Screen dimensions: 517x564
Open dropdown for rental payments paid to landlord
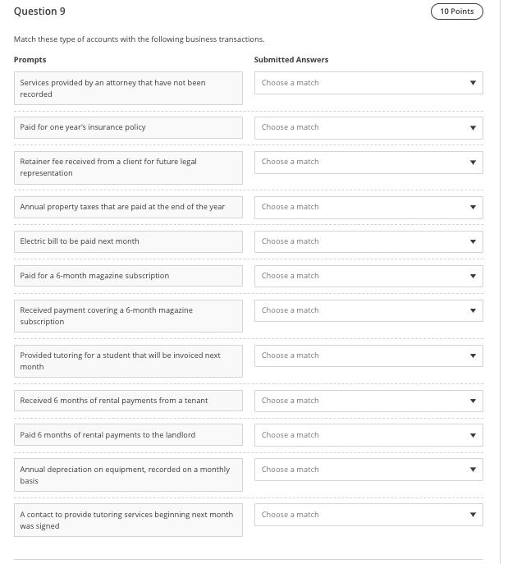pos(368,435)
